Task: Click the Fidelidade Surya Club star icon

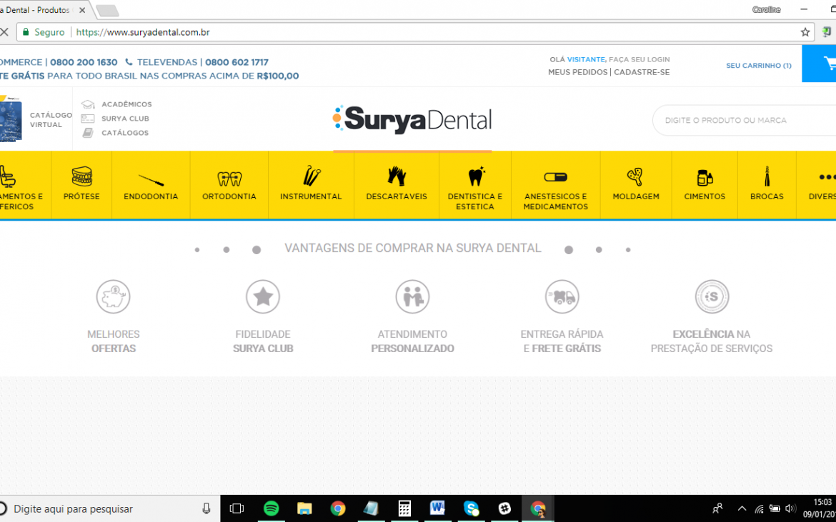Action: pyautogui.click(x=263, y=296)
